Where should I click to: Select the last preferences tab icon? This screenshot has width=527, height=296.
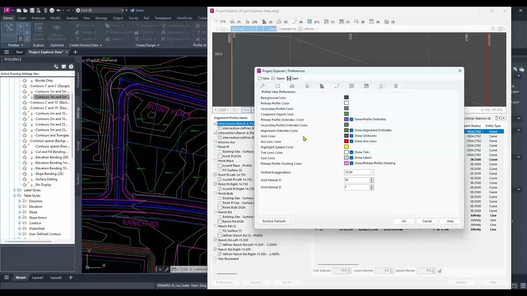[396, 86]
